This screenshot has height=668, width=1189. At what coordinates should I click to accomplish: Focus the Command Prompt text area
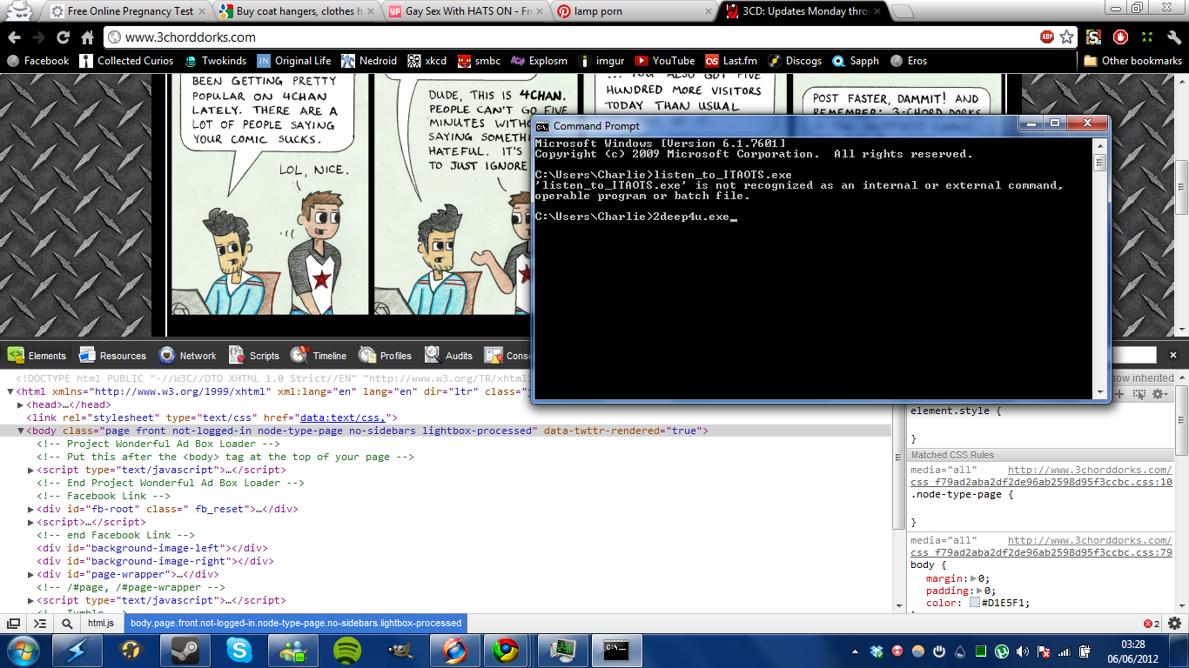pos(813,267)
